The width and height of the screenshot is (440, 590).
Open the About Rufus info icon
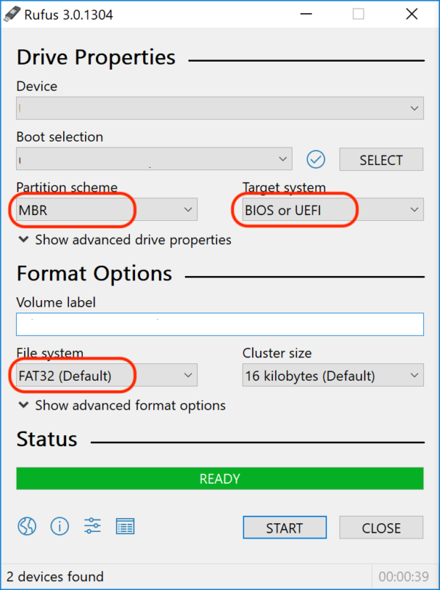[x=59, y=526]
